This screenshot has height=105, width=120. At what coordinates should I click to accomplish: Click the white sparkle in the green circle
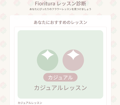point(47,55)
